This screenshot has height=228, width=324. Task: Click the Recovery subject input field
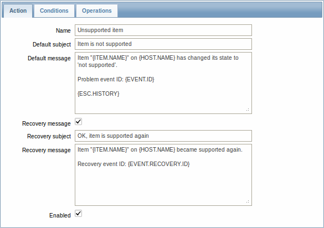[163, 136]
